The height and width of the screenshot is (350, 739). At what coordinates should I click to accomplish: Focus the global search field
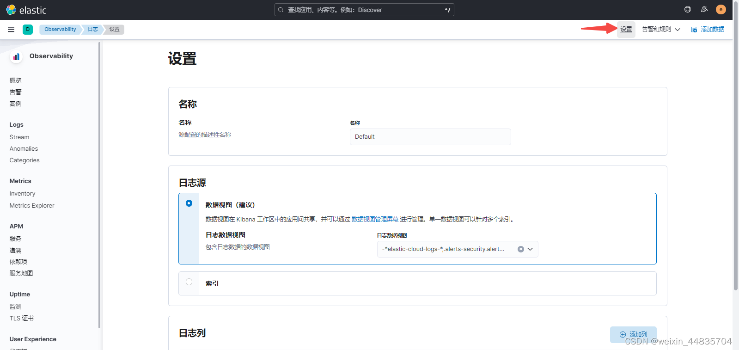point(364,10)
